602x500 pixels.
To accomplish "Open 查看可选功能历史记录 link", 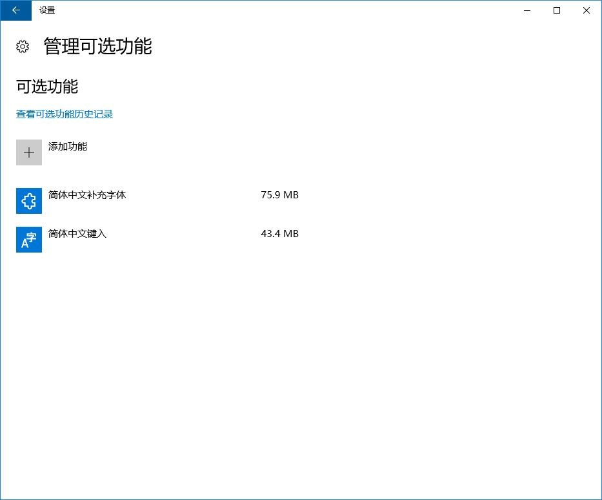I will [x=65, y=114].
